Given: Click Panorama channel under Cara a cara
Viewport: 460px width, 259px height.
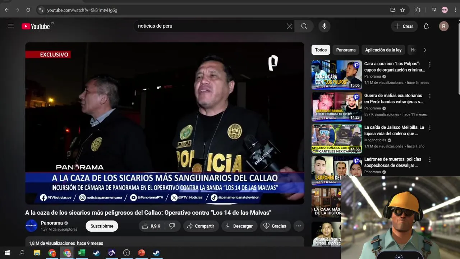Looking at the screenshot, I should (x=372, y=77).
